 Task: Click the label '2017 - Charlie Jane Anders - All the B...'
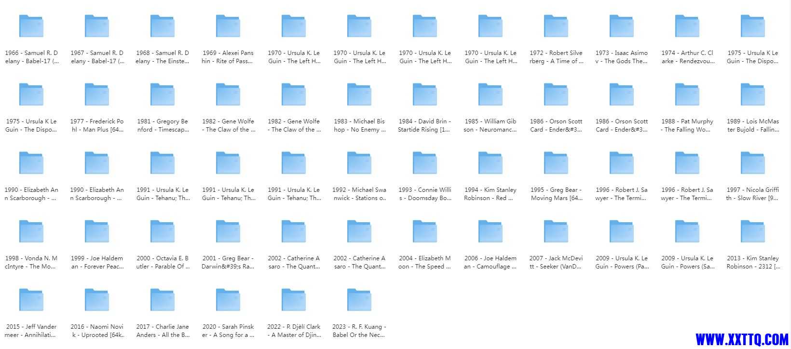(x=163, y=331)
